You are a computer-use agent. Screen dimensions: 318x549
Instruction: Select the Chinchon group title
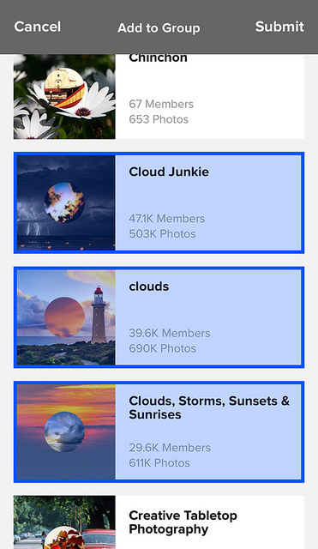(x=158, y=57)
